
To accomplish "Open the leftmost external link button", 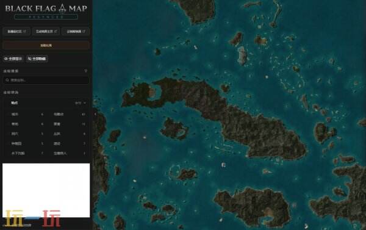I will (x=16, y=31).
